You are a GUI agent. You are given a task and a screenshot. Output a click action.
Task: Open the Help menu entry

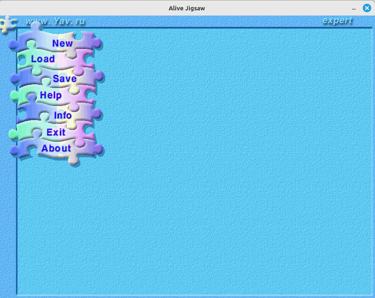point(53,95)
